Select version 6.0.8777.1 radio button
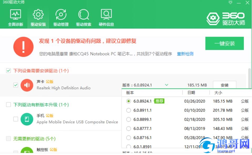This screenshot has height=155, width=252. point(128,129)
